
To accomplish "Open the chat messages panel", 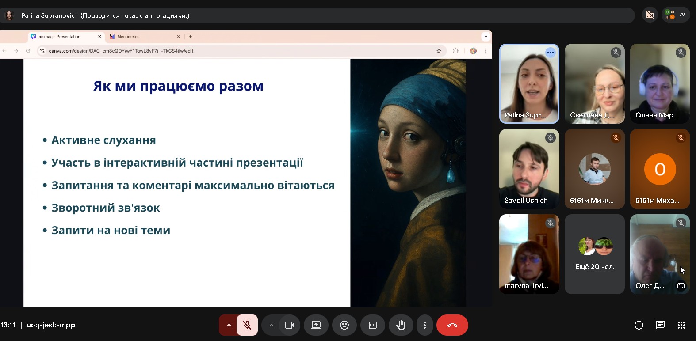I will click(x=660, y=325).
